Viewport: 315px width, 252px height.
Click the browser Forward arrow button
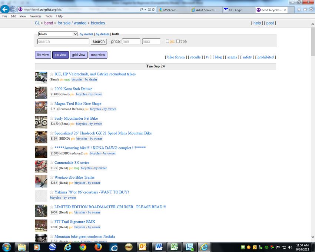(13, 9)
